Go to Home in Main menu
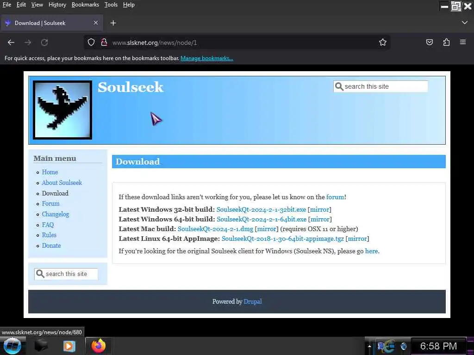 point(50,172)
